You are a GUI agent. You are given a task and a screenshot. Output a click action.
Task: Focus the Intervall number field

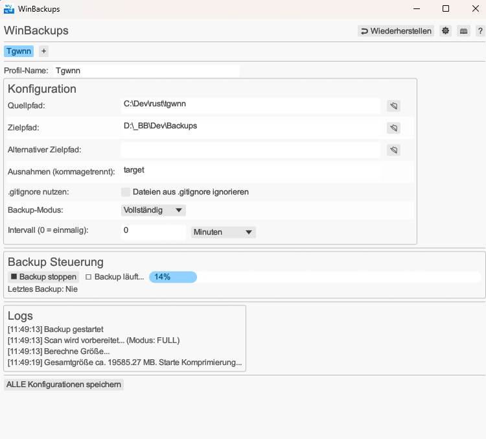click(x=154, y=232)
